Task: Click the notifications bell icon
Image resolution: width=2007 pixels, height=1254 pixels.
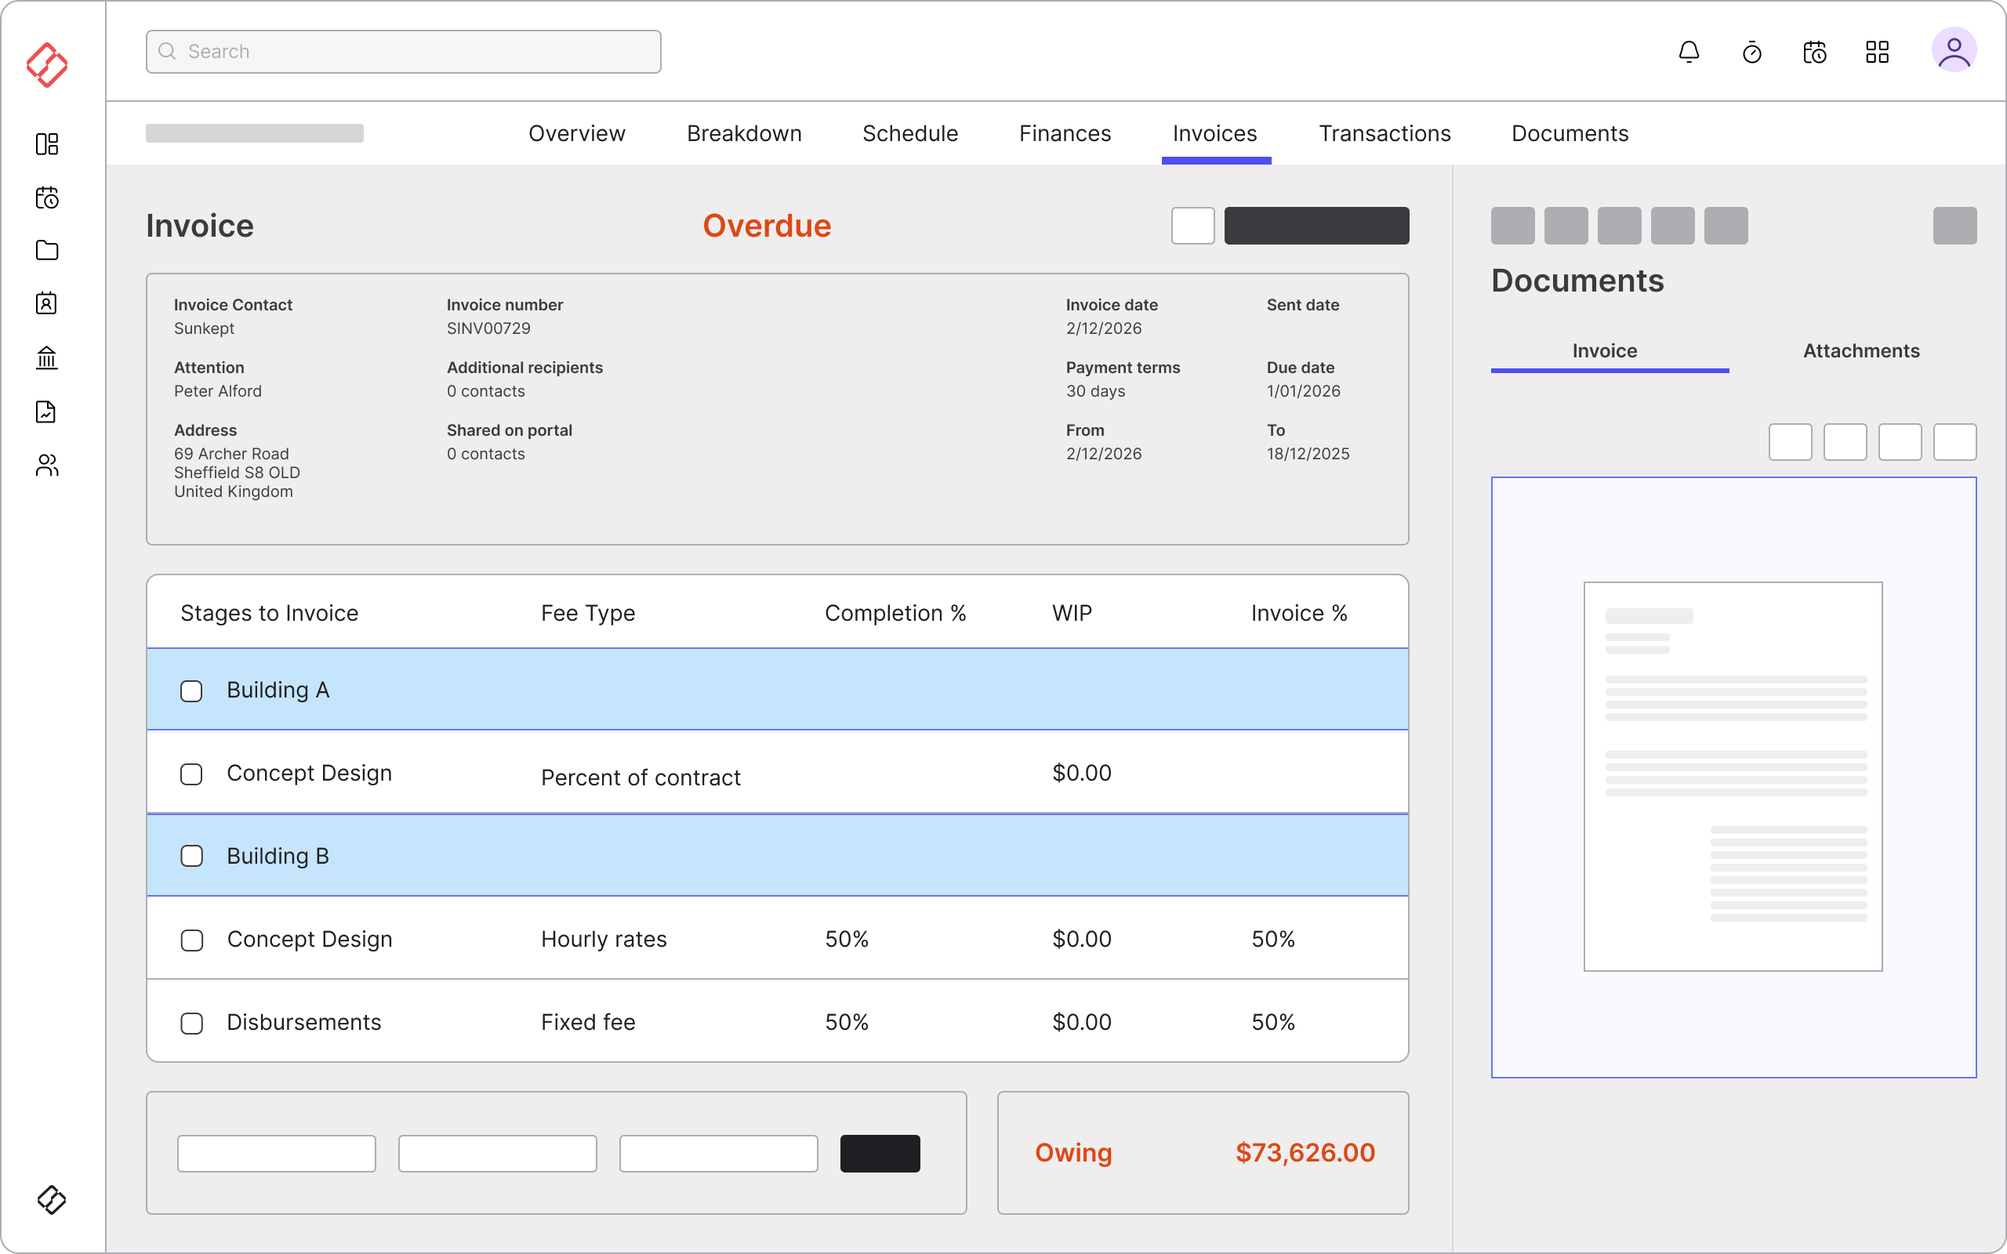Action: coord(1689,53)
